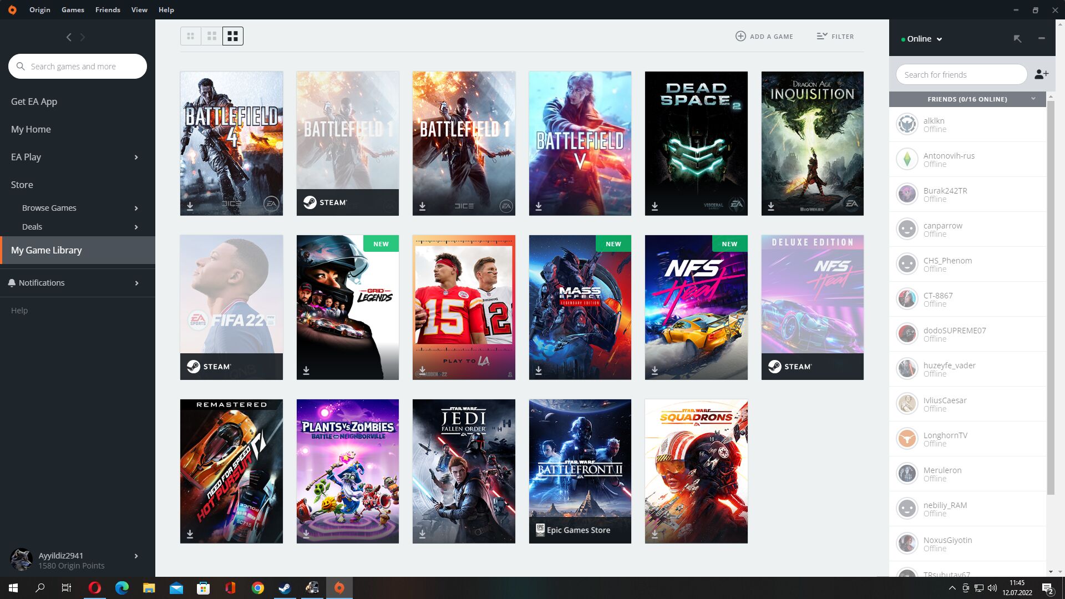Collapse the Friends list header
Viewport: 1065px width, 599px height.
click(x=1033, y=99)
